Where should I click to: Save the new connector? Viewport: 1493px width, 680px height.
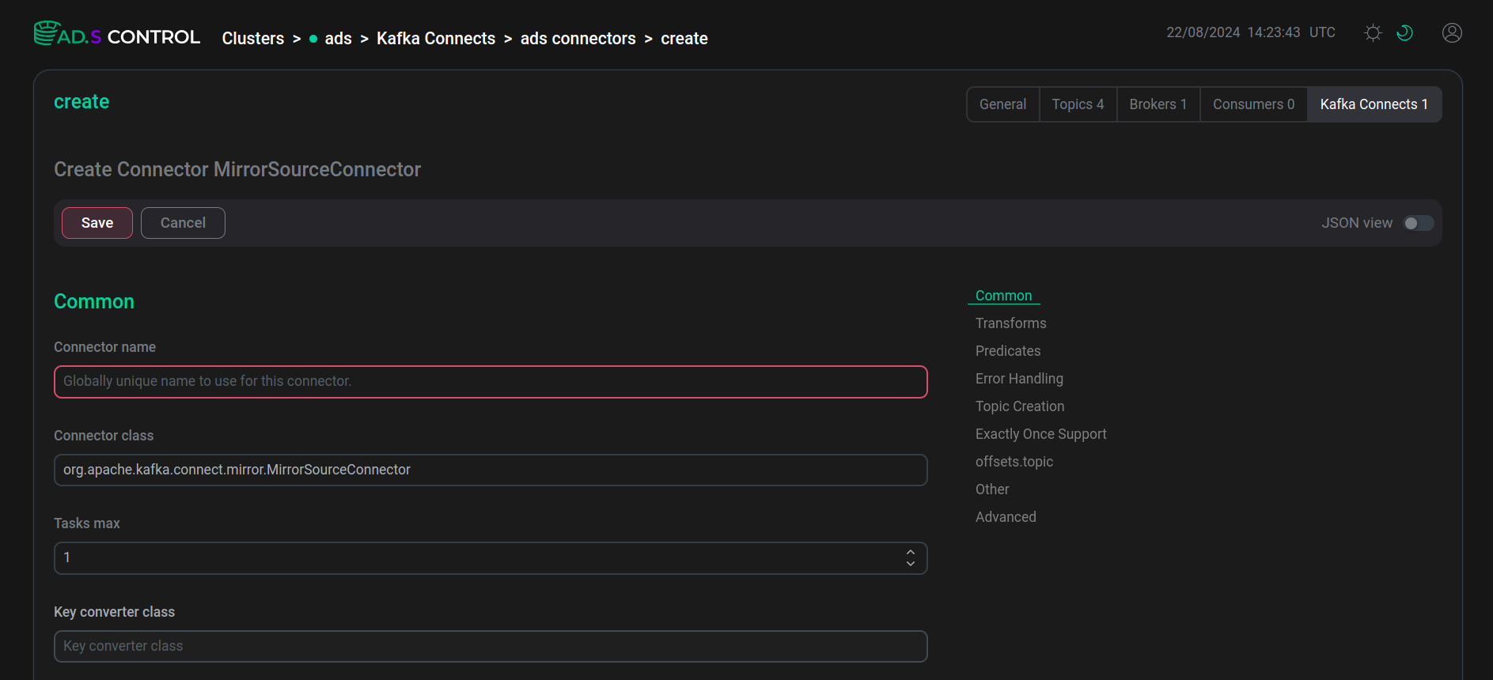[97, 223]
